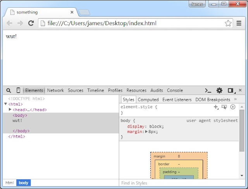Click the 'user agent stylesheet' label
Viewport: 248px width, 189px height.
[212, 121]
